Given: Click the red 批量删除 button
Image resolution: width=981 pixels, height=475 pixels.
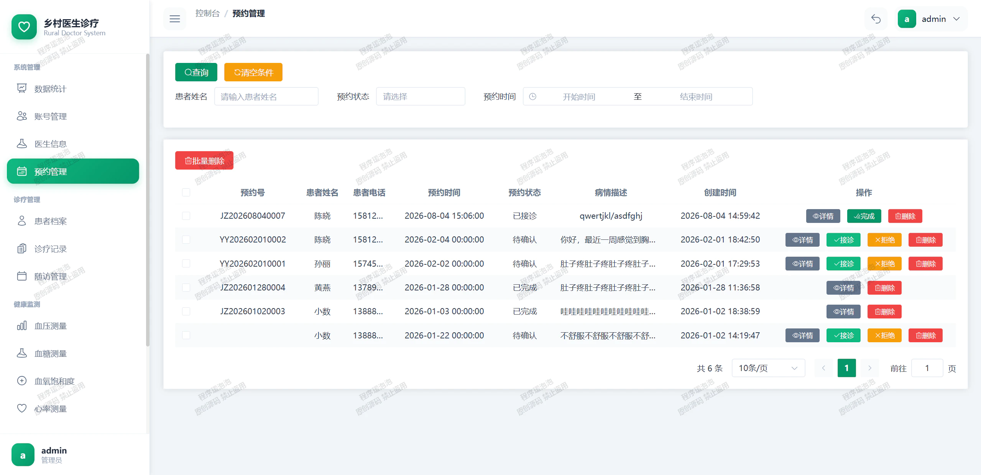Looking at the screenshot, I should (204, 160).
